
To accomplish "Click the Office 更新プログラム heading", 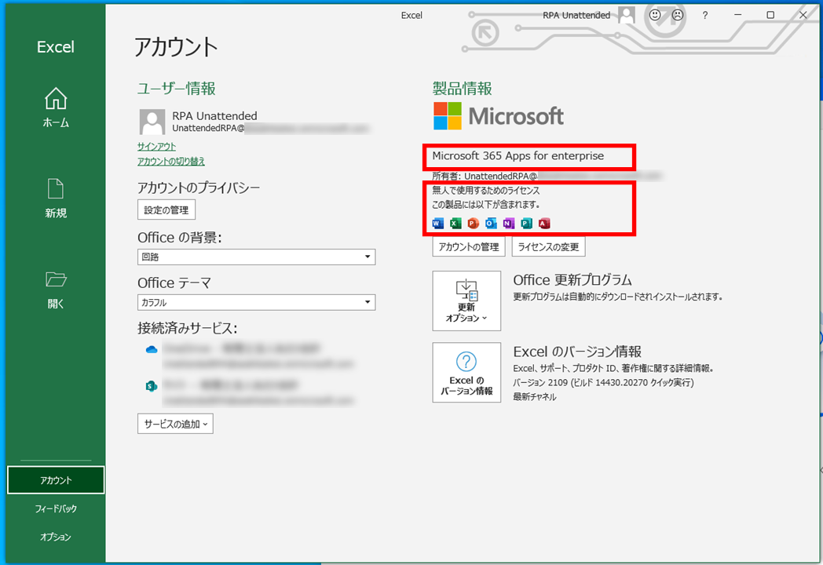I will pos(572,279).
